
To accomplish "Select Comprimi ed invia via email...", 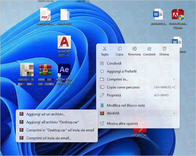I will pos(49,138).
